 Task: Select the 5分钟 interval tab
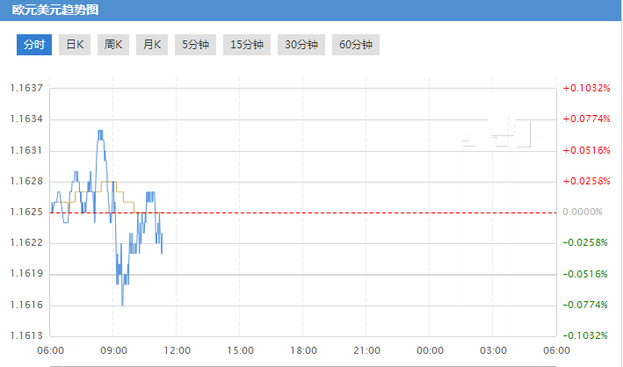pyautogui.click(x=196, y=45)
